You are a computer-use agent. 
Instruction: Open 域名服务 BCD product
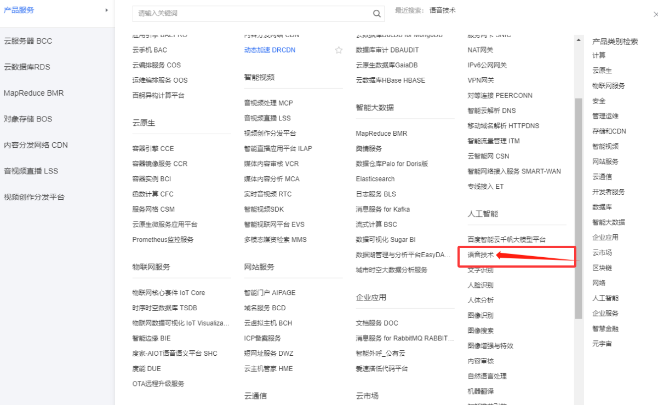(x=265, y=308)
